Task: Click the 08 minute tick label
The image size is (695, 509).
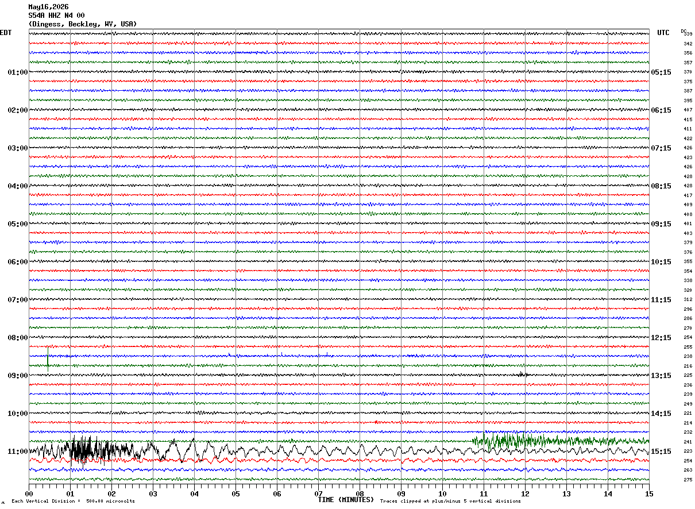Action: click(x=360, y=493)
